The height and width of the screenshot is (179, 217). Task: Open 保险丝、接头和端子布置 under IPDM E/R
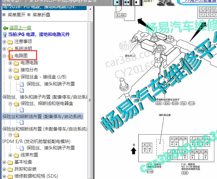(x=51, y=148)
